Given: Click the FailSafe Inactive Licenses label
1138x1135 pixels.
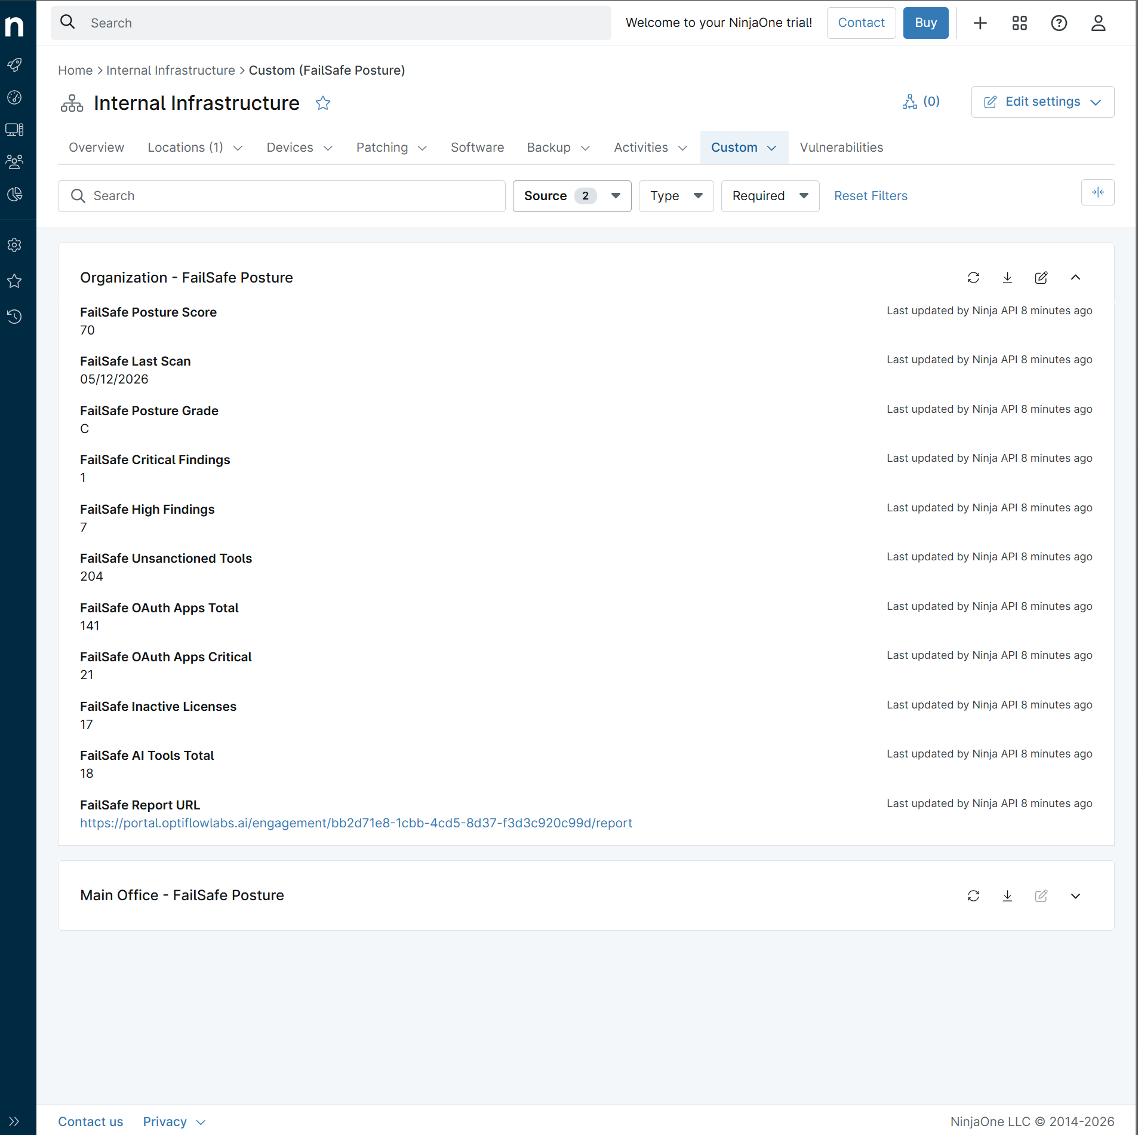Looking at the screenshot, I should (x=158, y=707).
